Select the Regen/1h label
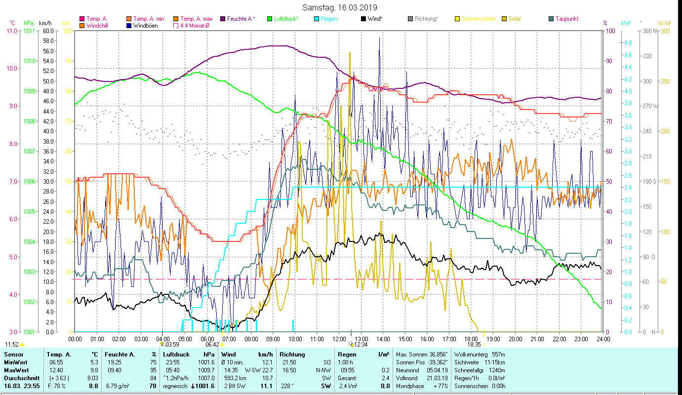The image size is (682, 395). point(467,378)
